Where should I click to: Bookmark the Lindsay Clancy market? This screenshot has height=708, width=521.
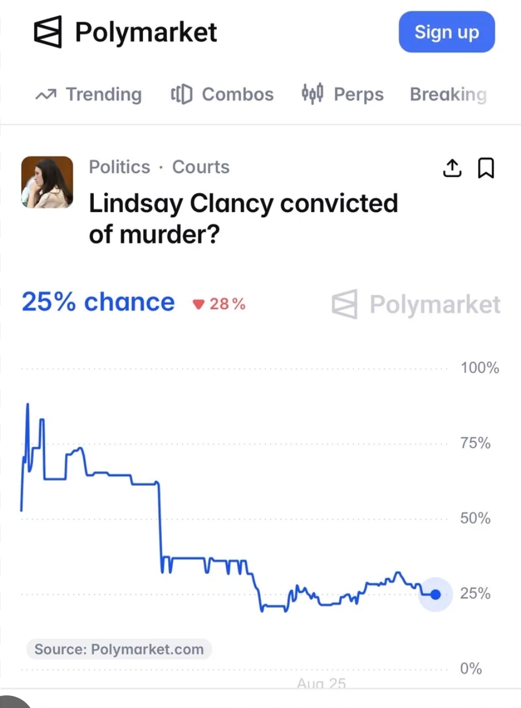[x=486, y=168]
